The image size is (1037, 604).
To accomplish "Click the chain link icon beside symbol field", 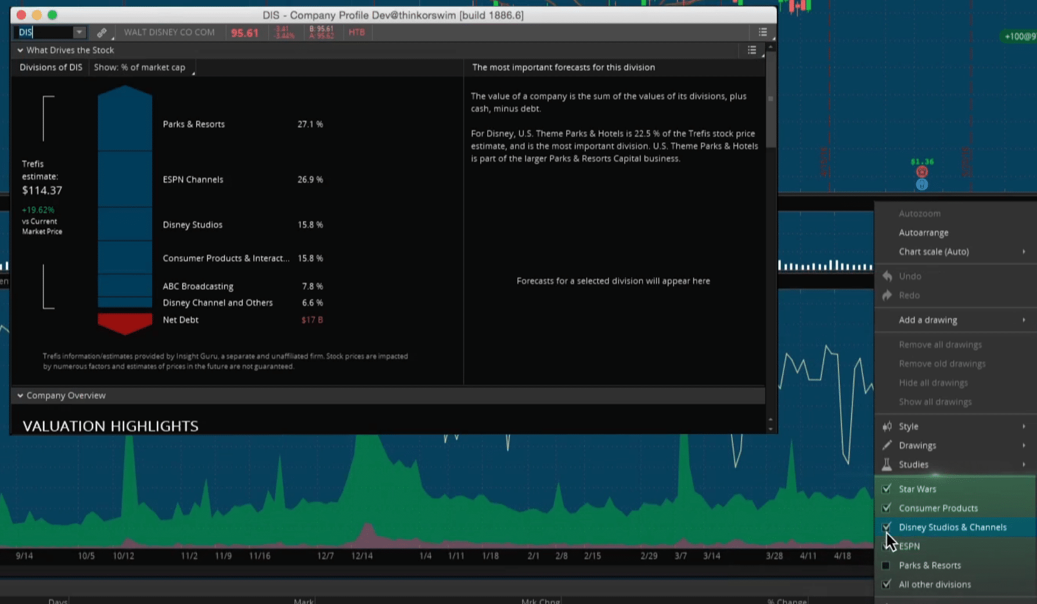I will (x=102, y=33).
